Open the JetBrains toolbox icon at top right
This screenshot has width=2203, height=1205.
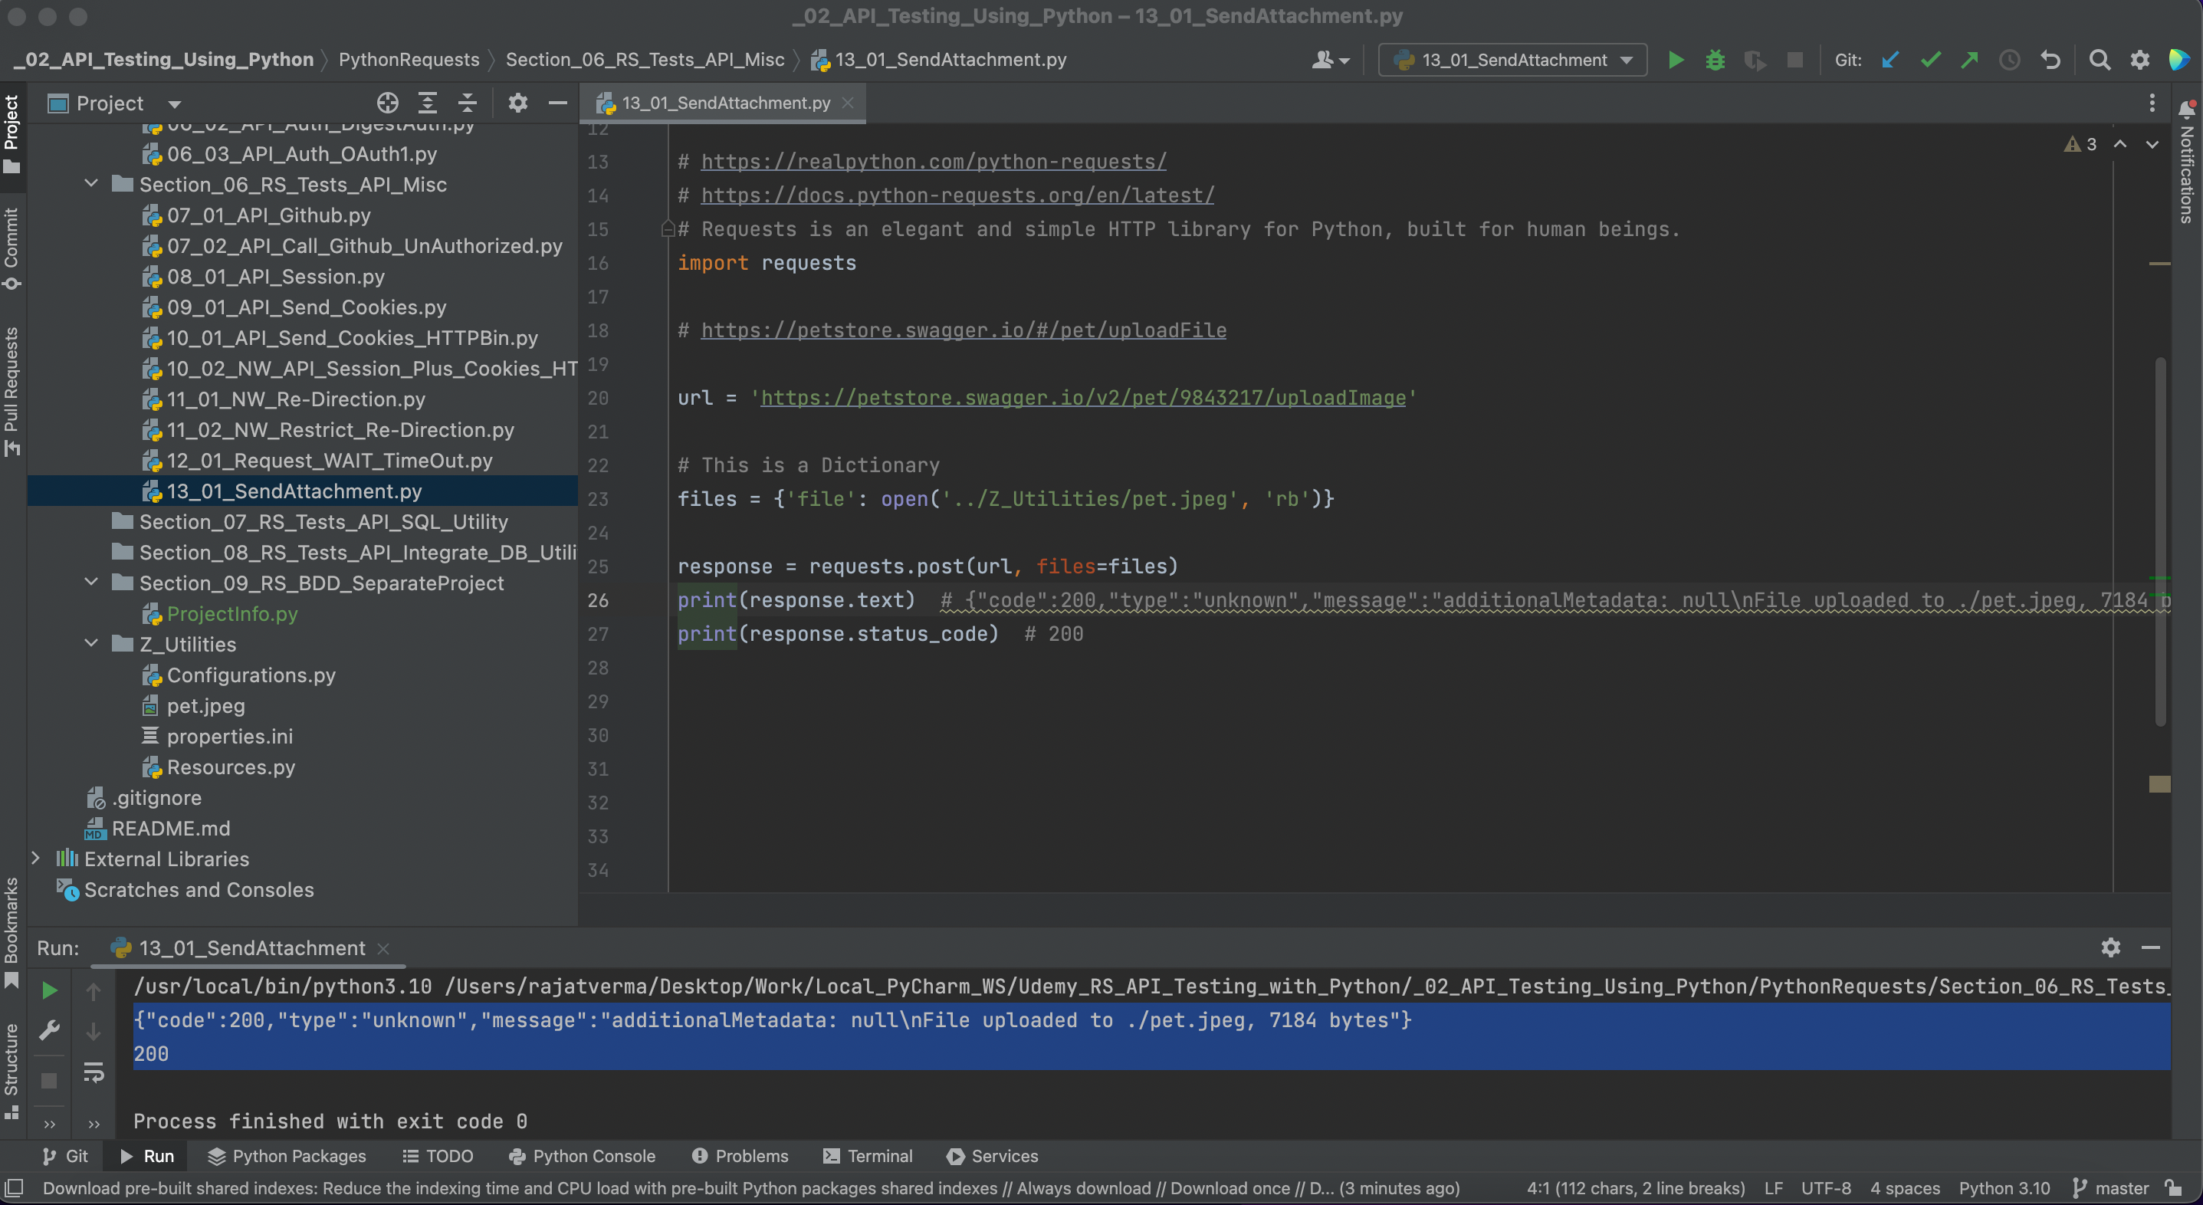(2179, 60)
